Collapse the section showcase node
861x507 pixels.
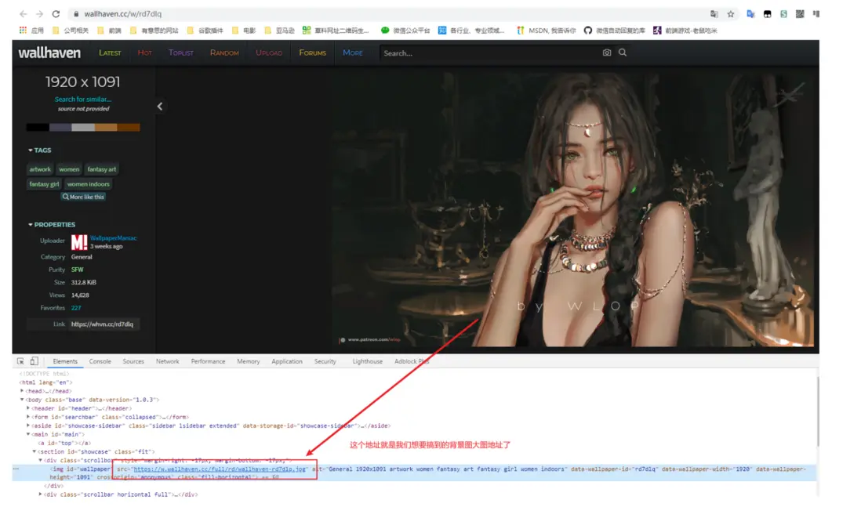34,451
